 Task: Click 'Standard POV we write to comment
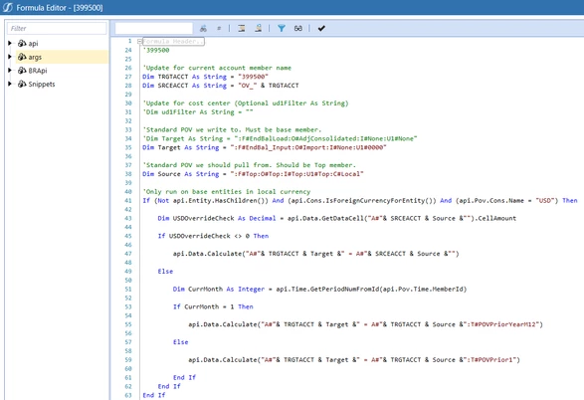coord(232,130)
